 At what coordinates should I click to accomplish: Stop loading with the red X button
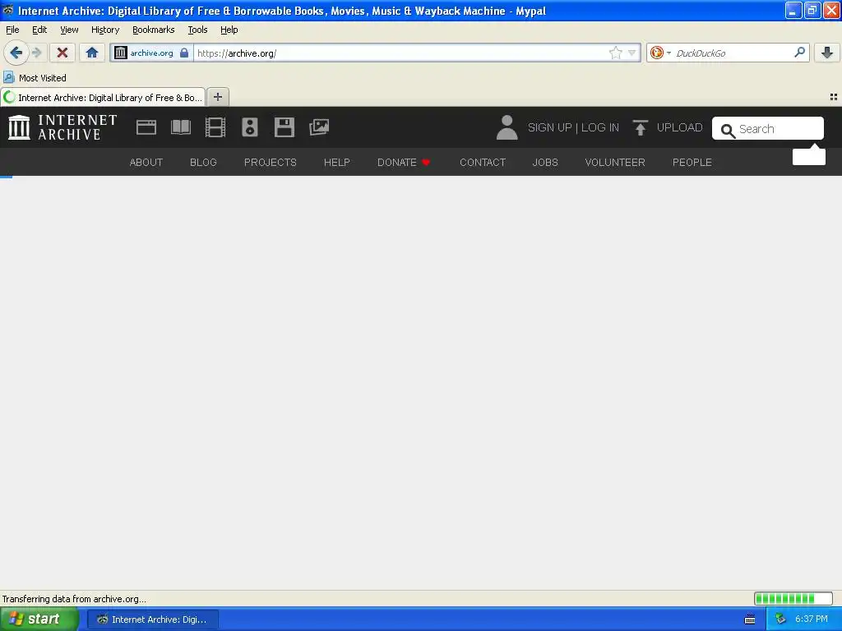point(62,53)
